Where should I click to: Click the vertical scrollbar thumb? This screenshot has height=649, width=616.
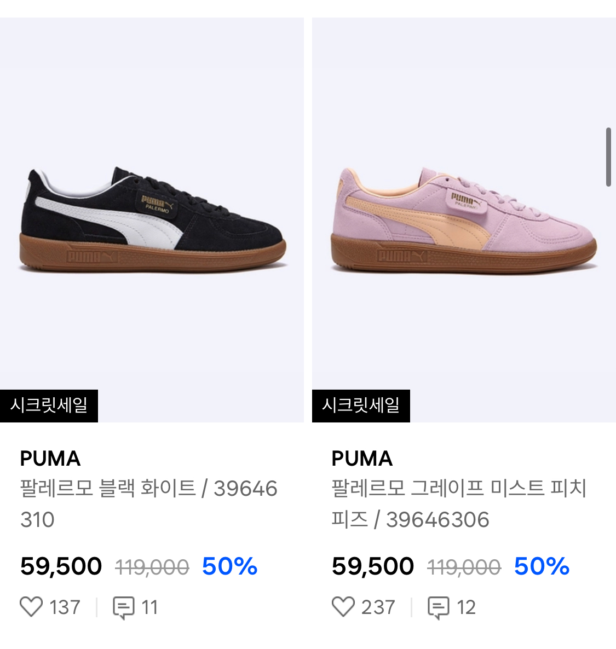(x=608, y=157)
